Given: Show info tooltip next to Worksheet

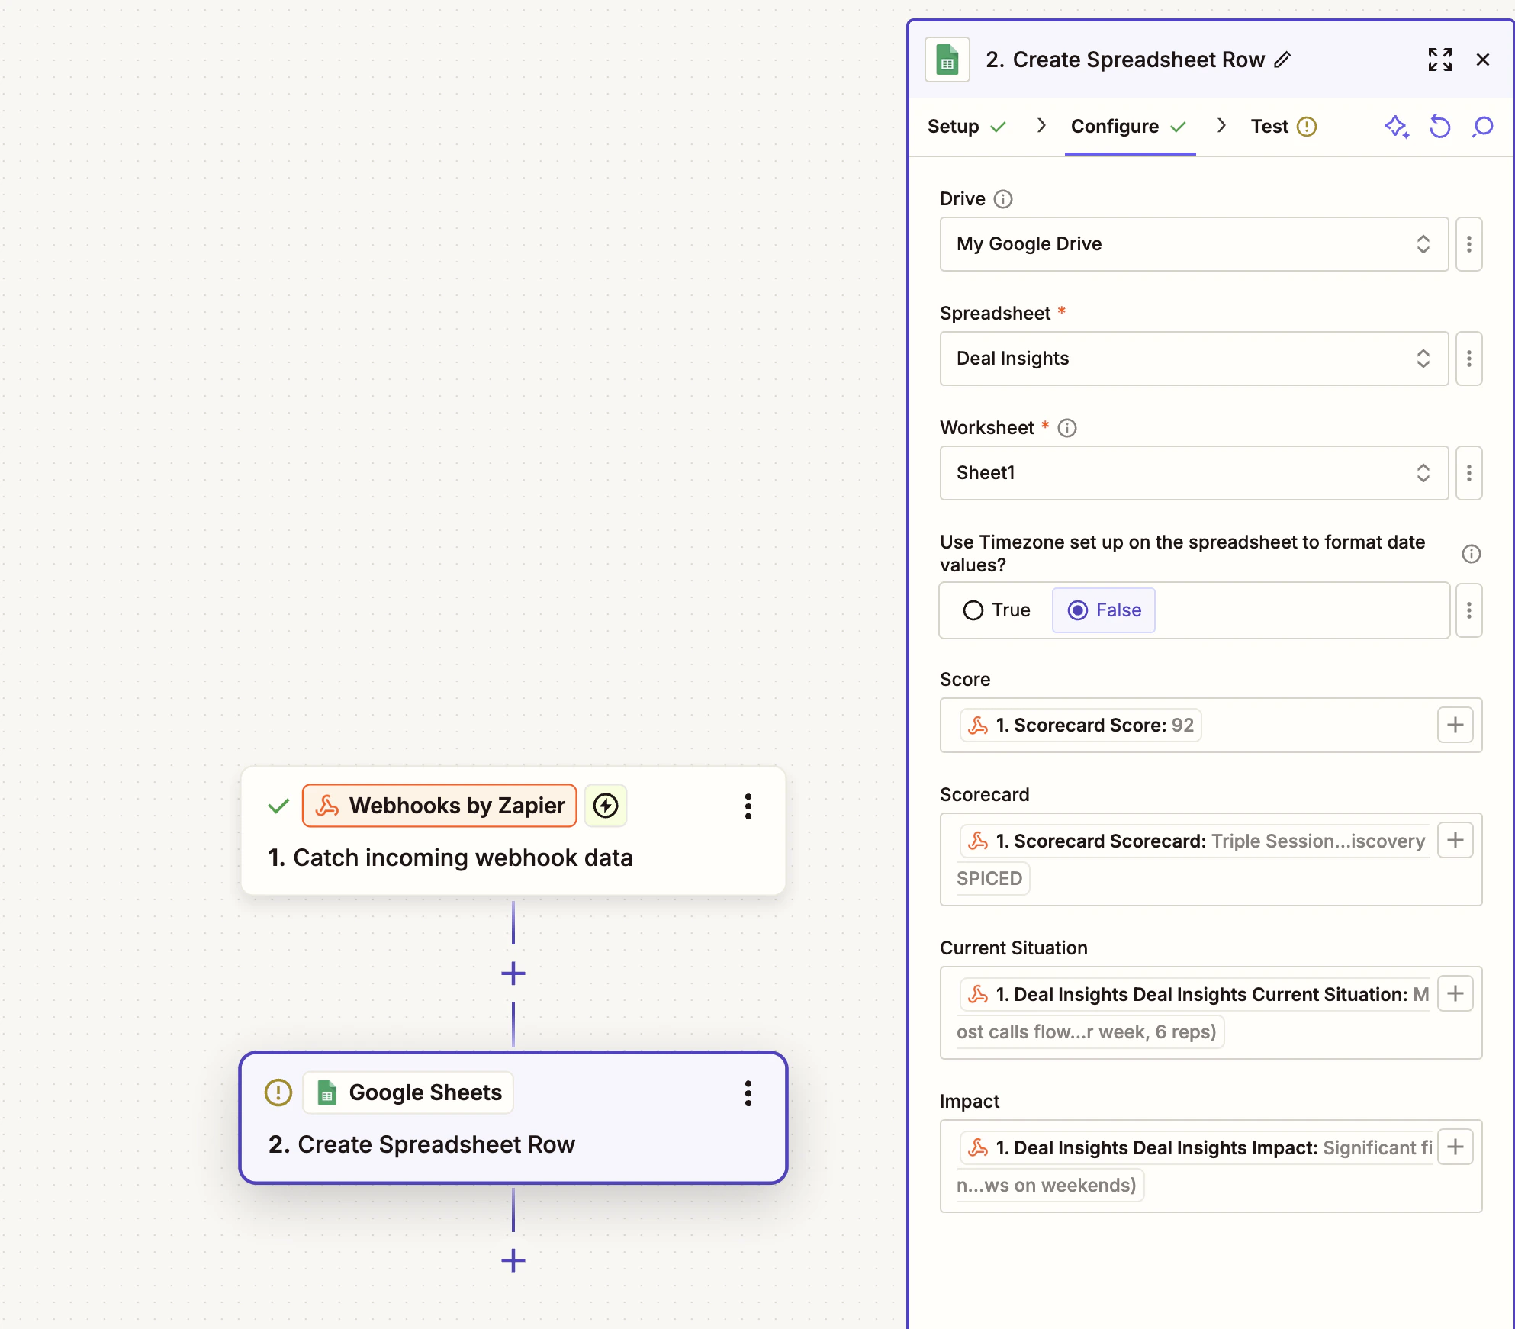Looking at the screenshot, I should pyautogui.click(x=1066, y=428).
